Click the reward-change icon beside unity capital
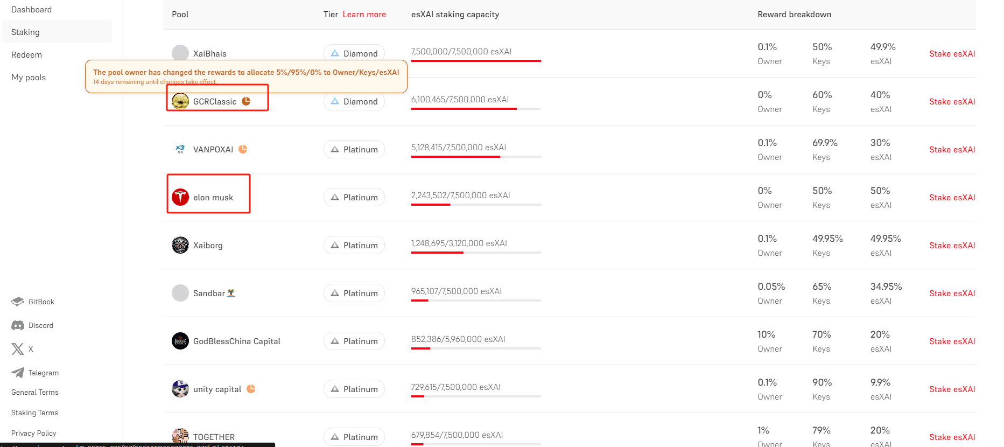The image size is (1004, 447). tap(251, 389)
